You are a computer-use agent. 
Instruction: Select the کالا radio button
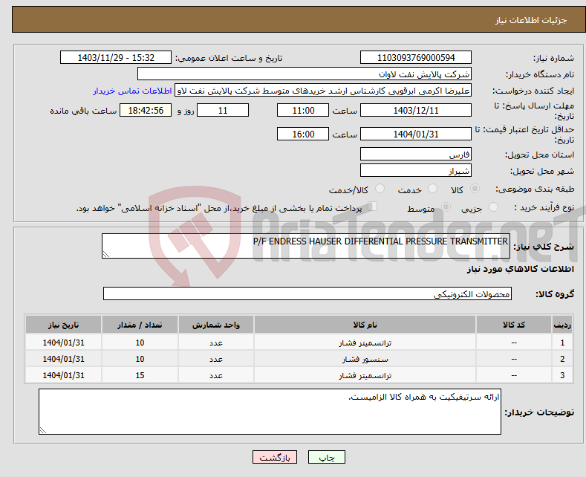475,189
